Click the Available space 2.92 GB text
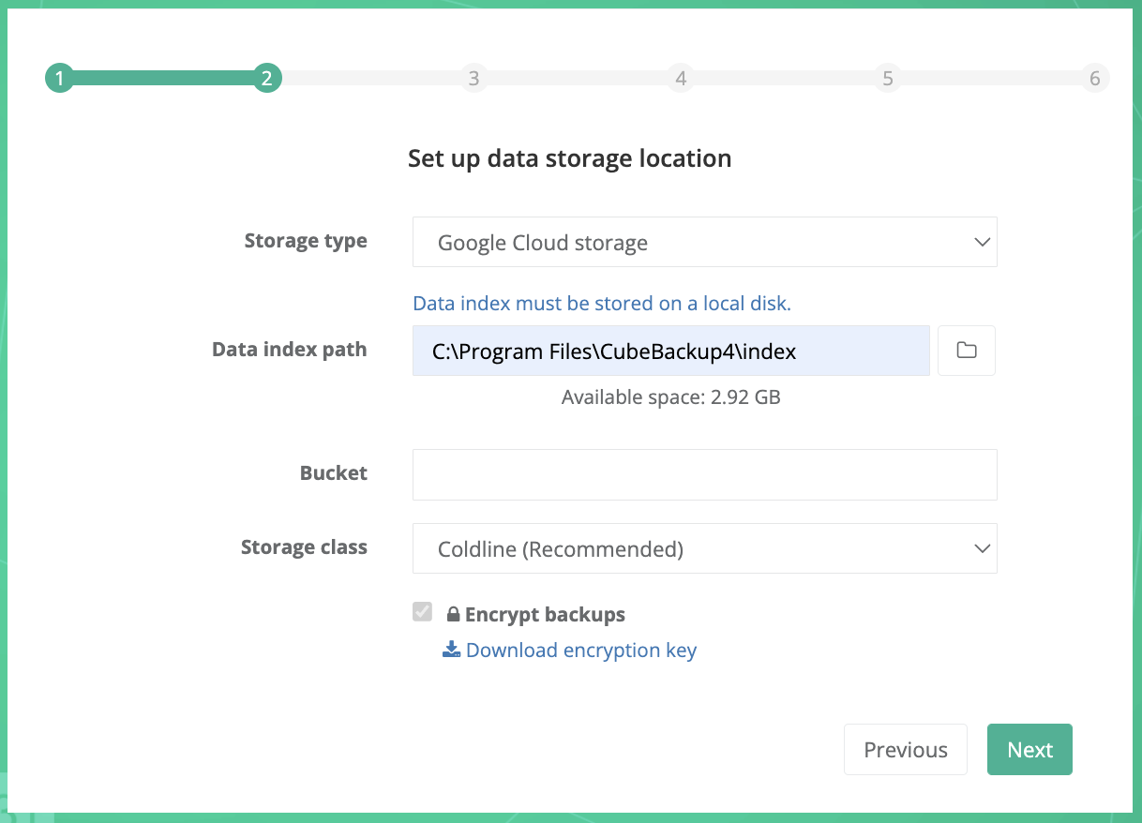This screenshot has height=823, width=1142. click(x=670, y=397)
